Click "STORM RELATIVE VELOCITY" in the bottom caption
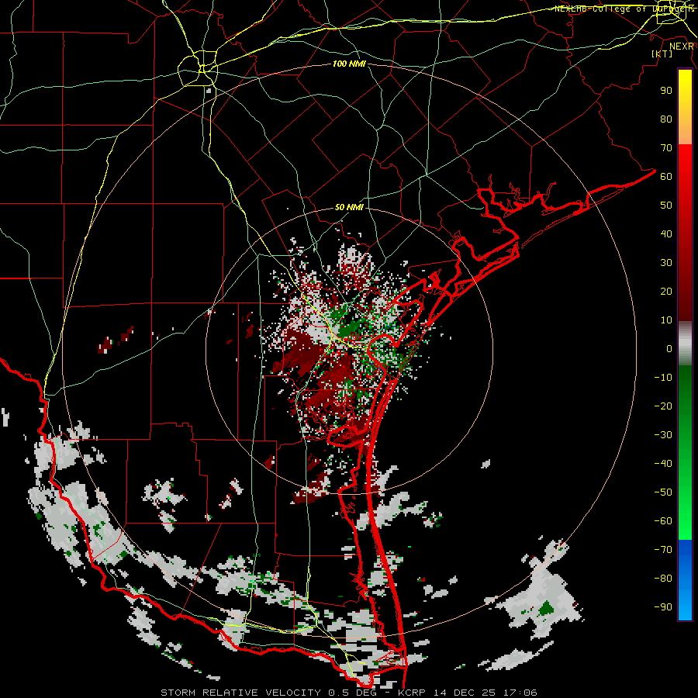 tap(243, 693)
